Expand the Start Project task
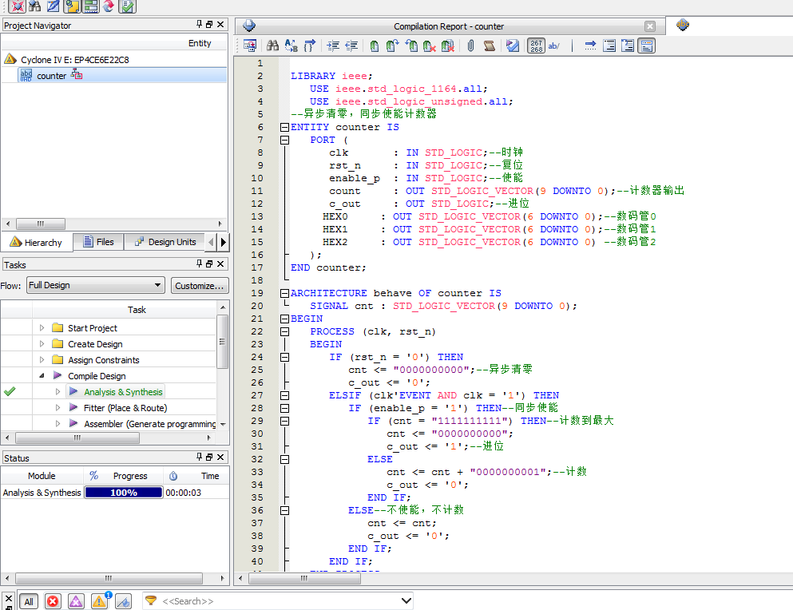 pos(42,328)
